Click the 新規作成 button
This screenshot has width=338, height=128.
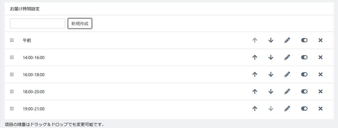[x=80, y=24]
